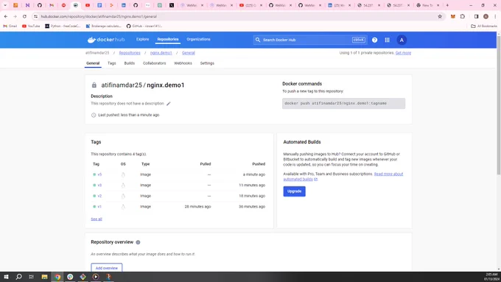Open the v2 tag link

click(99, 196)
